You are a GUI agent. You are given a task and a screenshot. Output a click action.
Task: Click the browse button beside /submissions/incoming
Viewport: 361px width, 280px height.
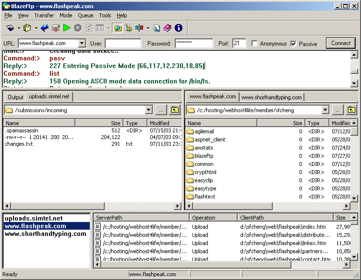[x=161, y=110]
